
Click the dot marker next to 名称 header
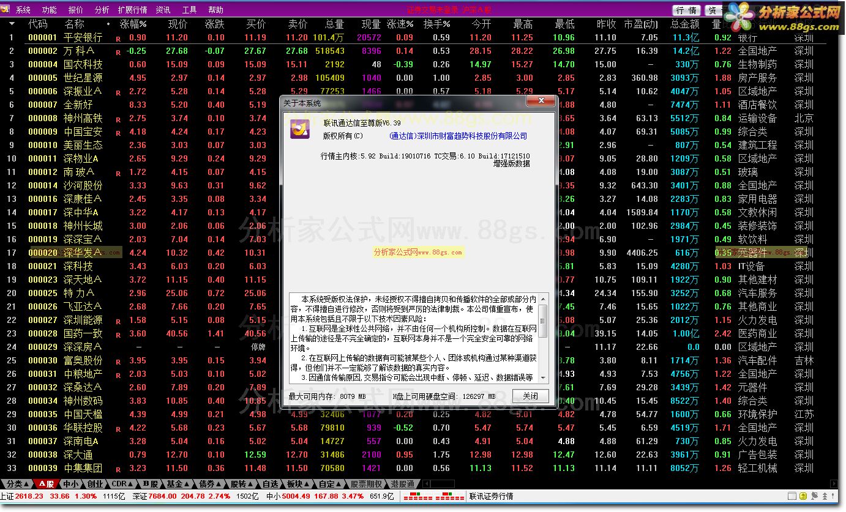(108, 24)
